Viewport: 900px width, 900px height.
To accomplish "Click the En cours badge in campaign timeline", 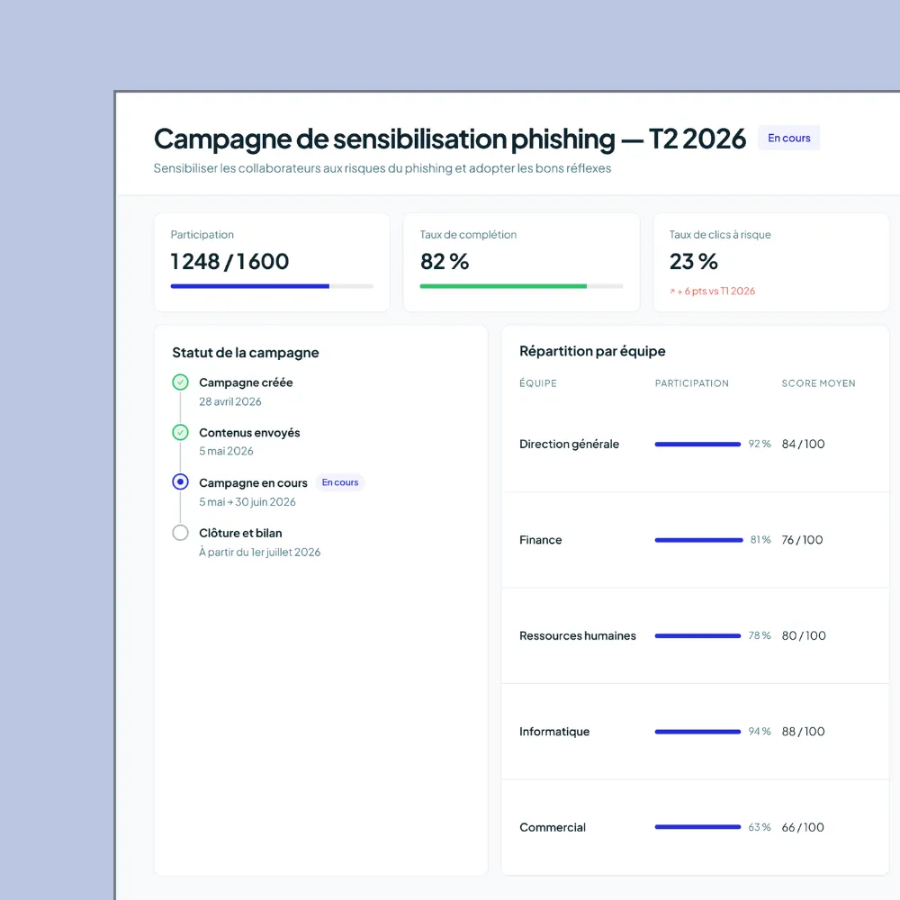I will [340, 482].
